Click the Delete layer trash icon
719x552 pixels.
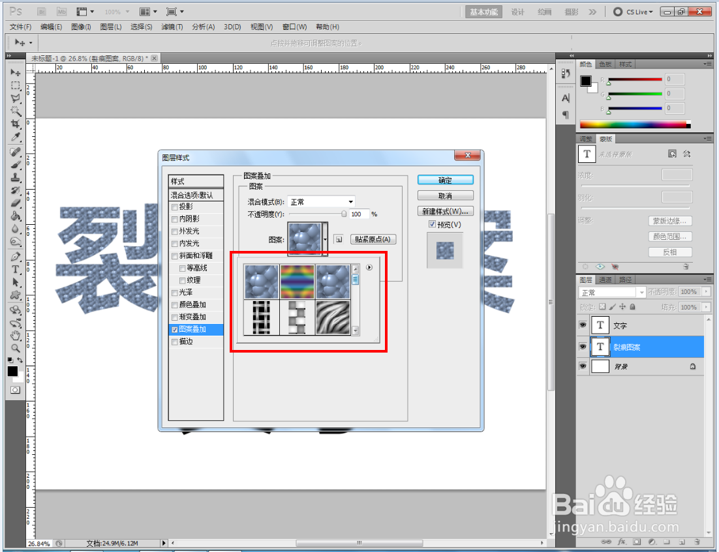pyautogui.click(x=697, y=542)
